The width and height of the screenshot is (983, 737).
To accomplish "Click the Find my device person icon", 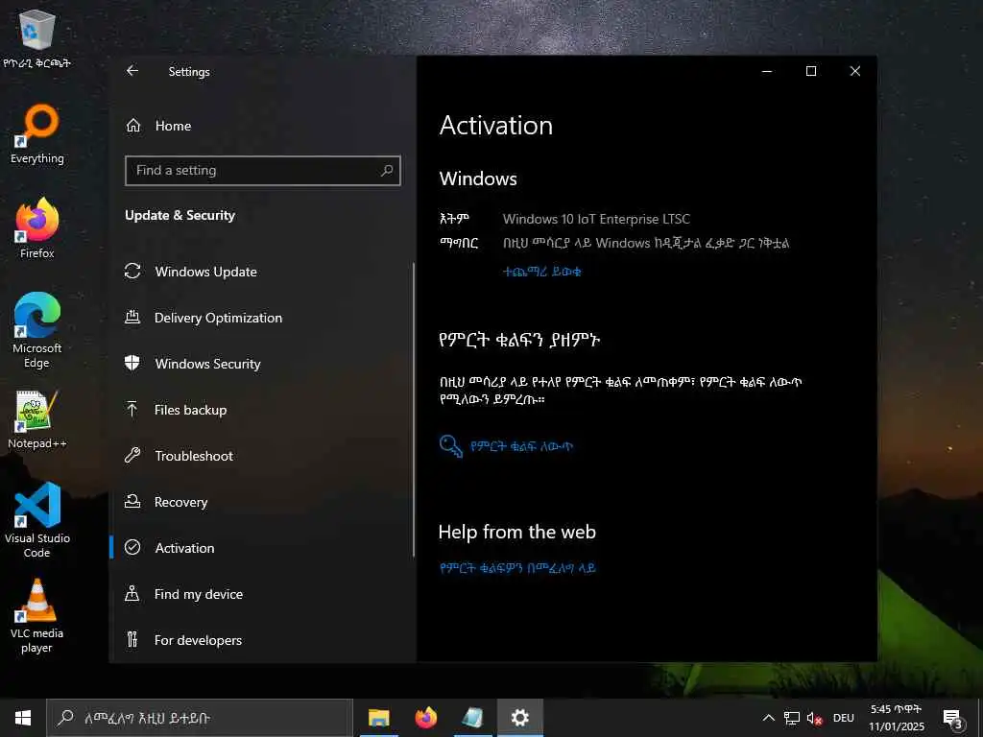I will pos(132,593).
